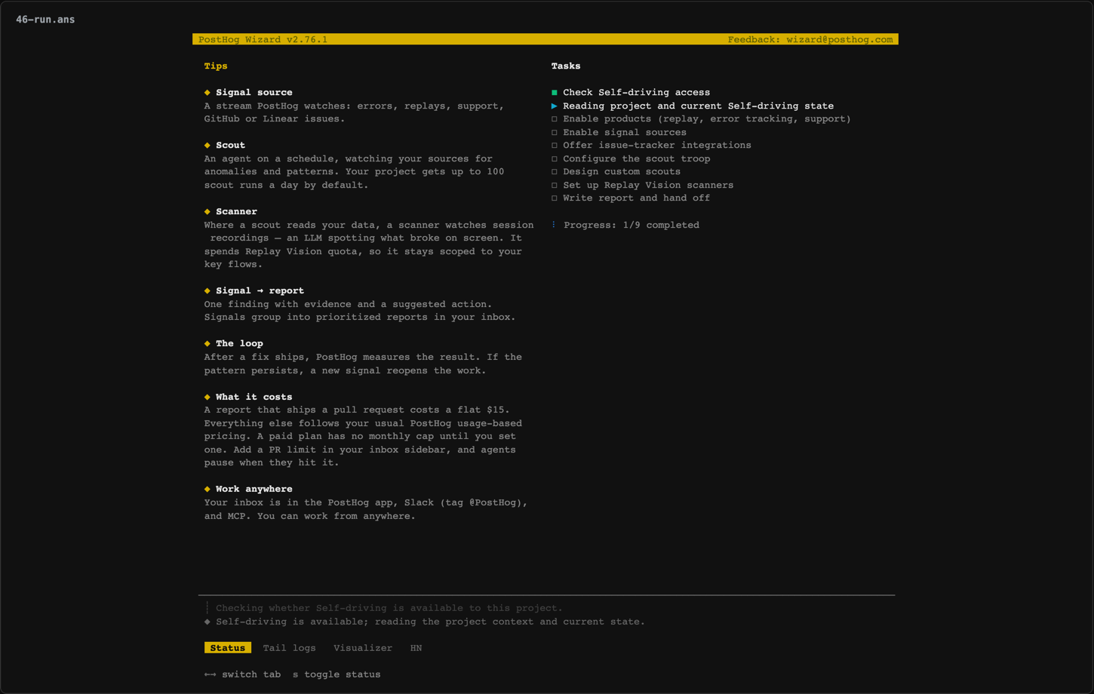
Task: Click checkbox for Enable products task
Action: 555,119
